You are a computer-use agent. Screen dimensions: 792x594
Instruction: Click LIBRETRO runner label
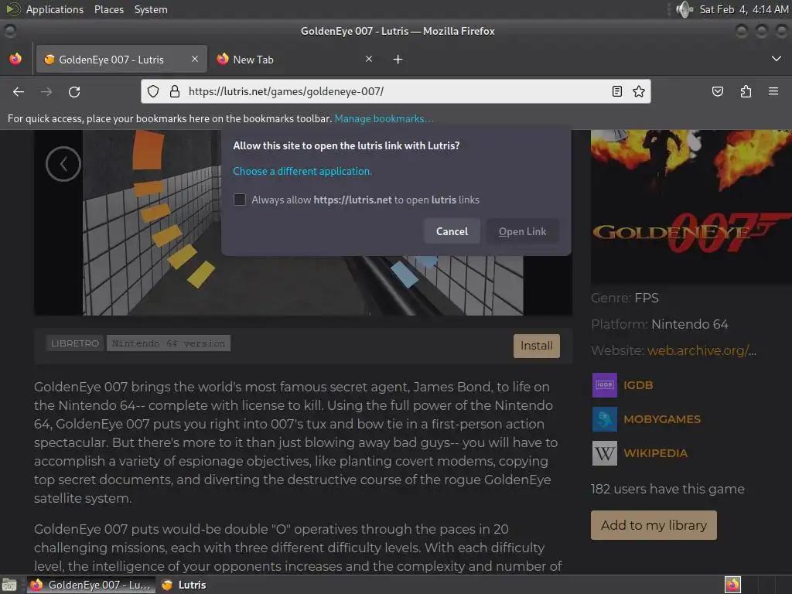click(75, 343)
